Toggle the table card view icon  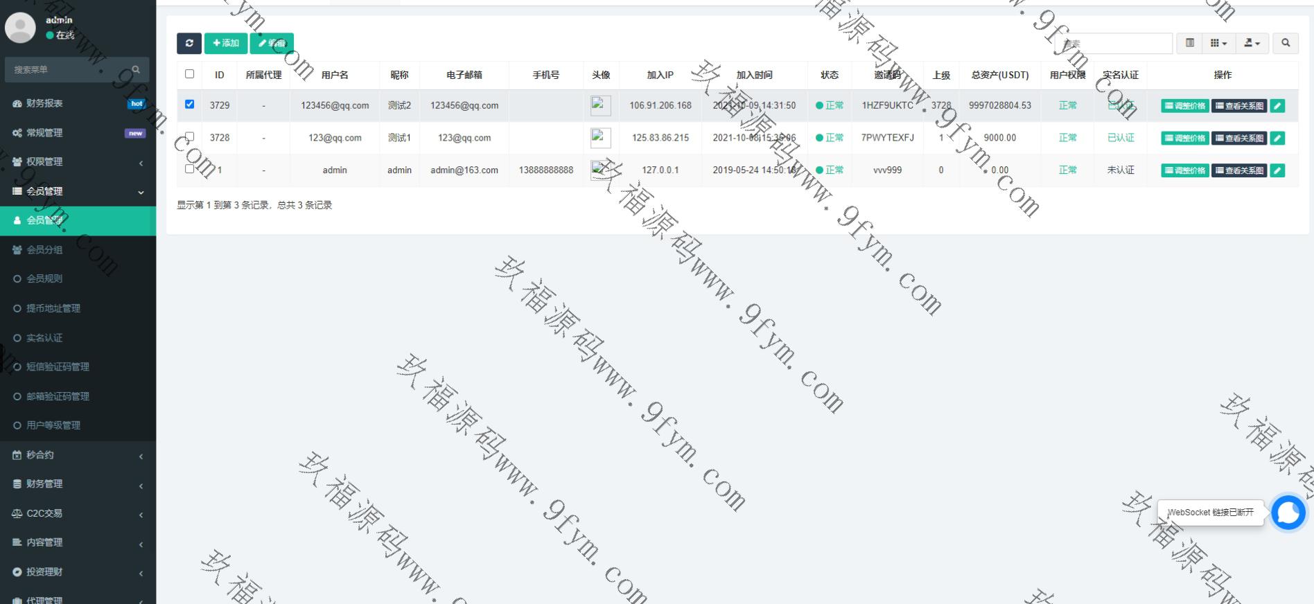(x=1190, y=44)
